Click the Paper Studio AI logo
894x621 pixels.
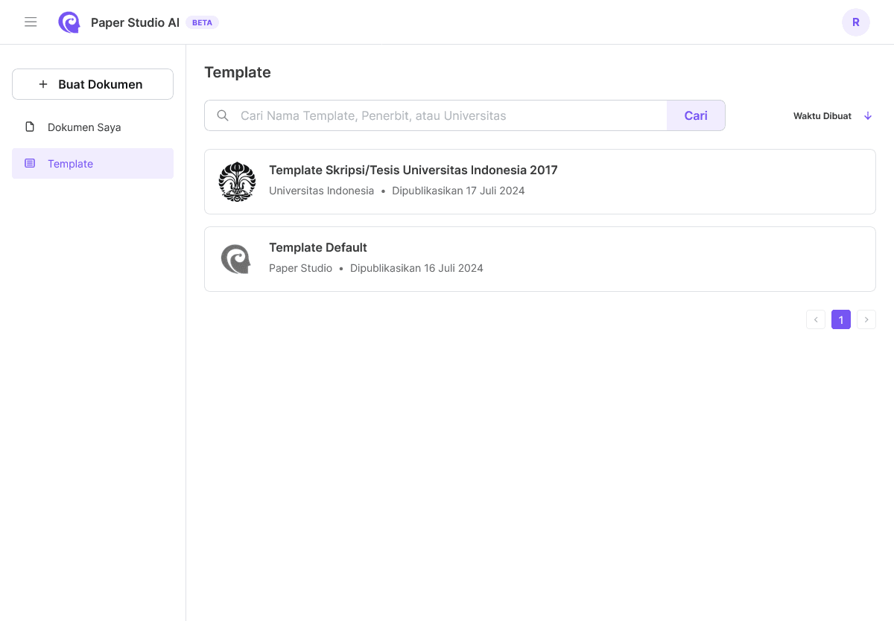coord(69,22)
